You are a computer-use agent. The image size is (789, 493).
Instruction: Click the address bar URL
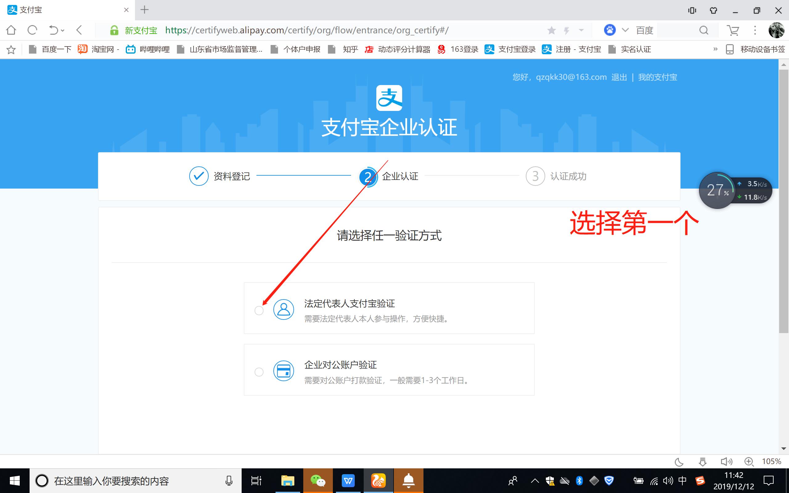click(x=306, y=30)
